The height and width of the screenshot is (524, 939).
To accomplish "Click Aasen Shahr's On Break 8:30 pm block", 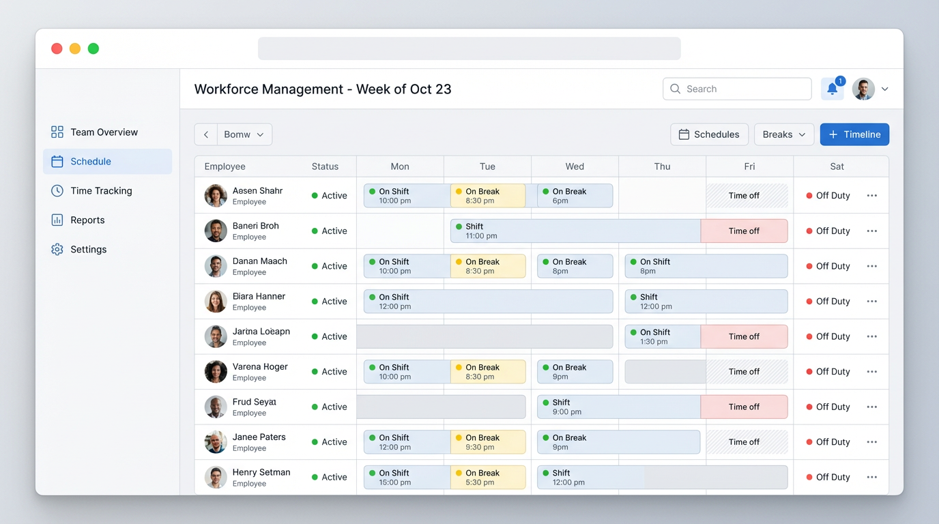I will coord(488,196).
